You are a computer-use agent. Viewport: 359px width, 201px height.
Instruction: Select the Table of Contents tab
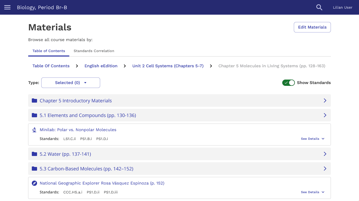coord(49,51)
